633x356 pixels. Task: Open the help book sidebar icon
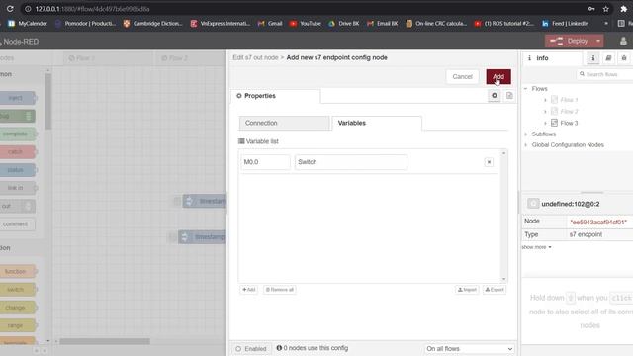coord(608,58)
